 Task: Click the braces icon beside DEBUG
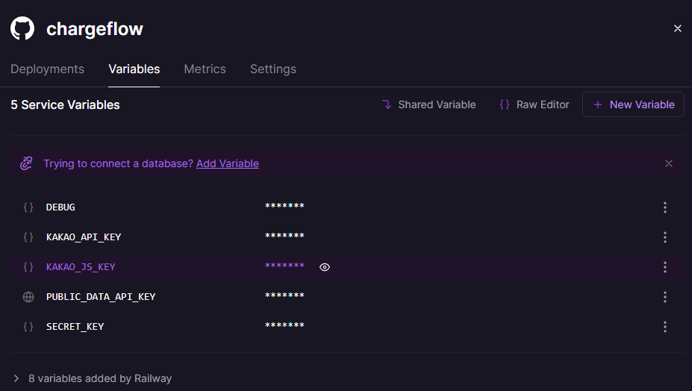pos(28,207)
